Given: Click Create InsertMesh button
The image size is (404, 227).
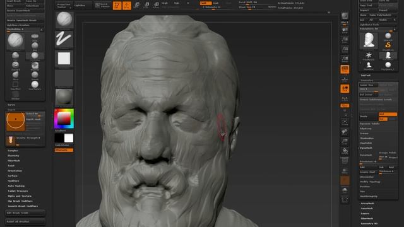Looking at the screenshot, I should pos(25,11).
